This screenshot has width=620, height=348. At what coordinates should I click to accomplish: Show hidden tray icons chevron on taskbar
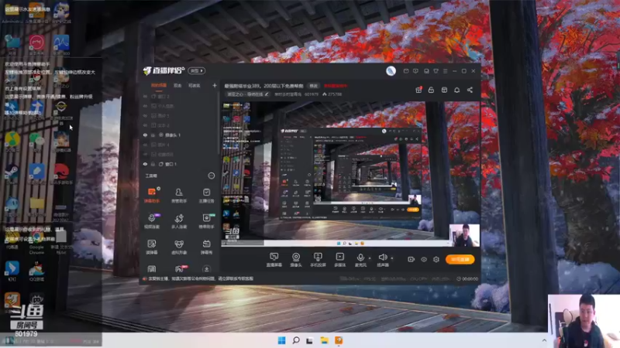(544, 340)
